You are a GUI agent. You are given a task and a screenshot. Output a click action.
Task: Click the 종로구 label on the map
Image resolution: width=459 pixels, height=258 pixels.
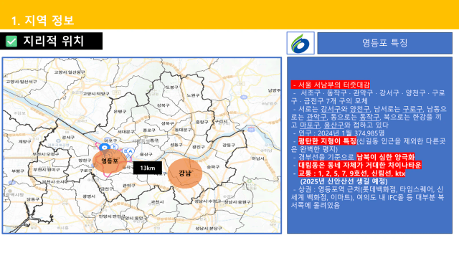[x=149, y=130]
